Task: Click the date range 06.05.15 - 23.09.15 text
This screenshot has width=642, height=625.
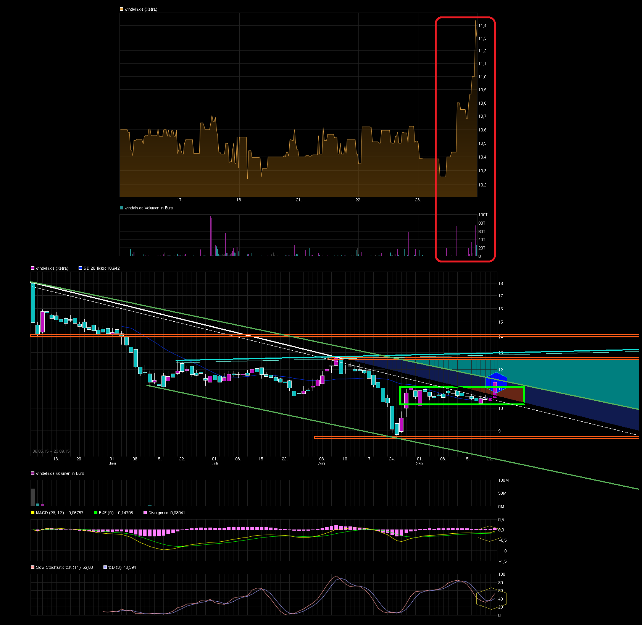Action: [51, 451]
